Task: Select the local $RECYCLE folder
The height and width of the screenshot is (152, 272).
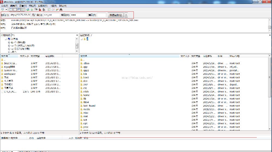Action: click(10, 63)
